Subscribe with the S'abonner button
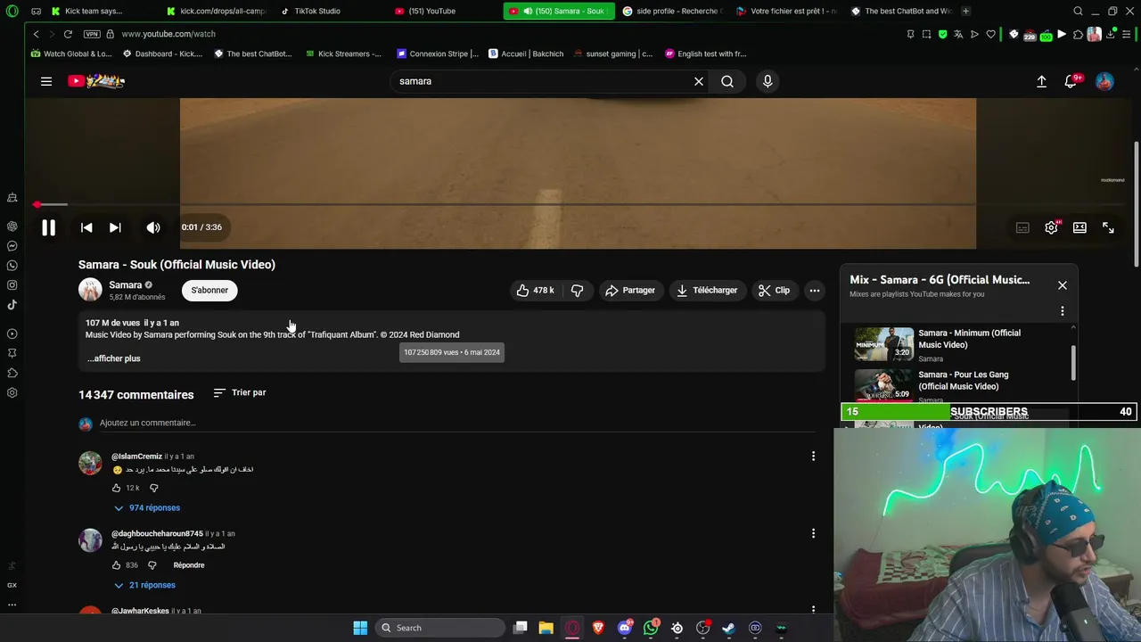1141x642 pixels. coord(209,290)
